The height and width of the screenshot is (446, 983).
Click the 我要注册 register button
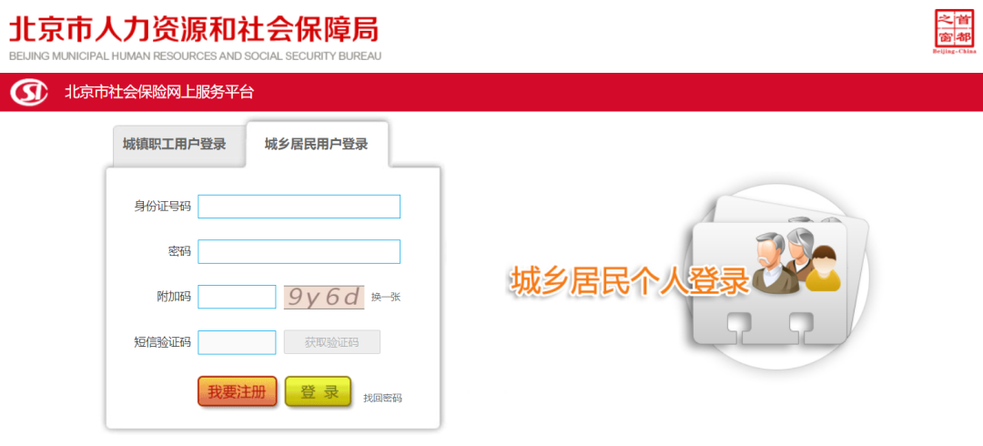pos(237,391)
